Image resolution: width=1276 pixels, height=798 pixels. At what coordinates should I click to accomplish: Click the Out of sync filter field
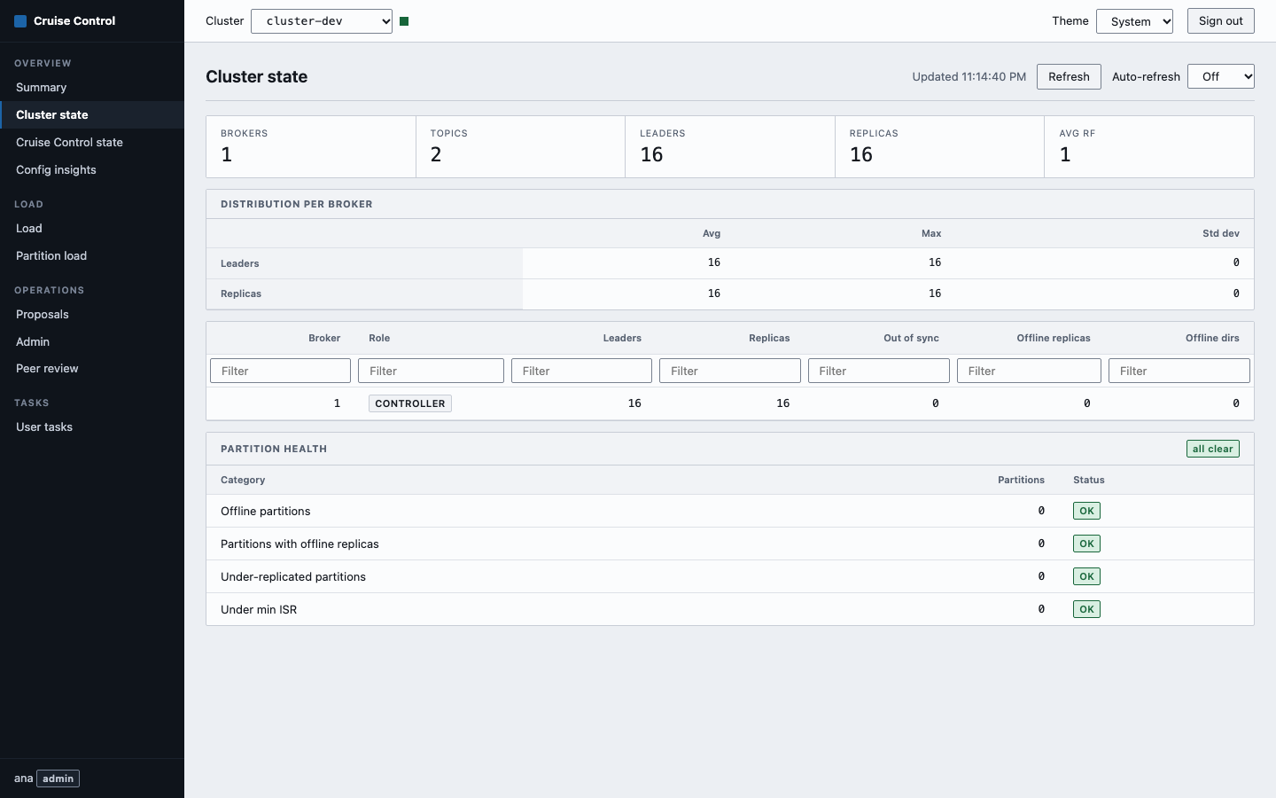pyautogui.click(x=879, y=371)
